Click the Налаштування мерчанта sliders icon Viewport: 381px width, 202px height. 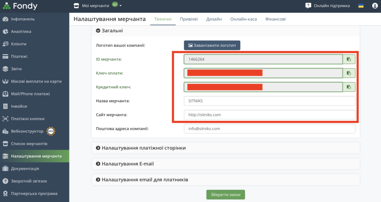click(5, 156)
